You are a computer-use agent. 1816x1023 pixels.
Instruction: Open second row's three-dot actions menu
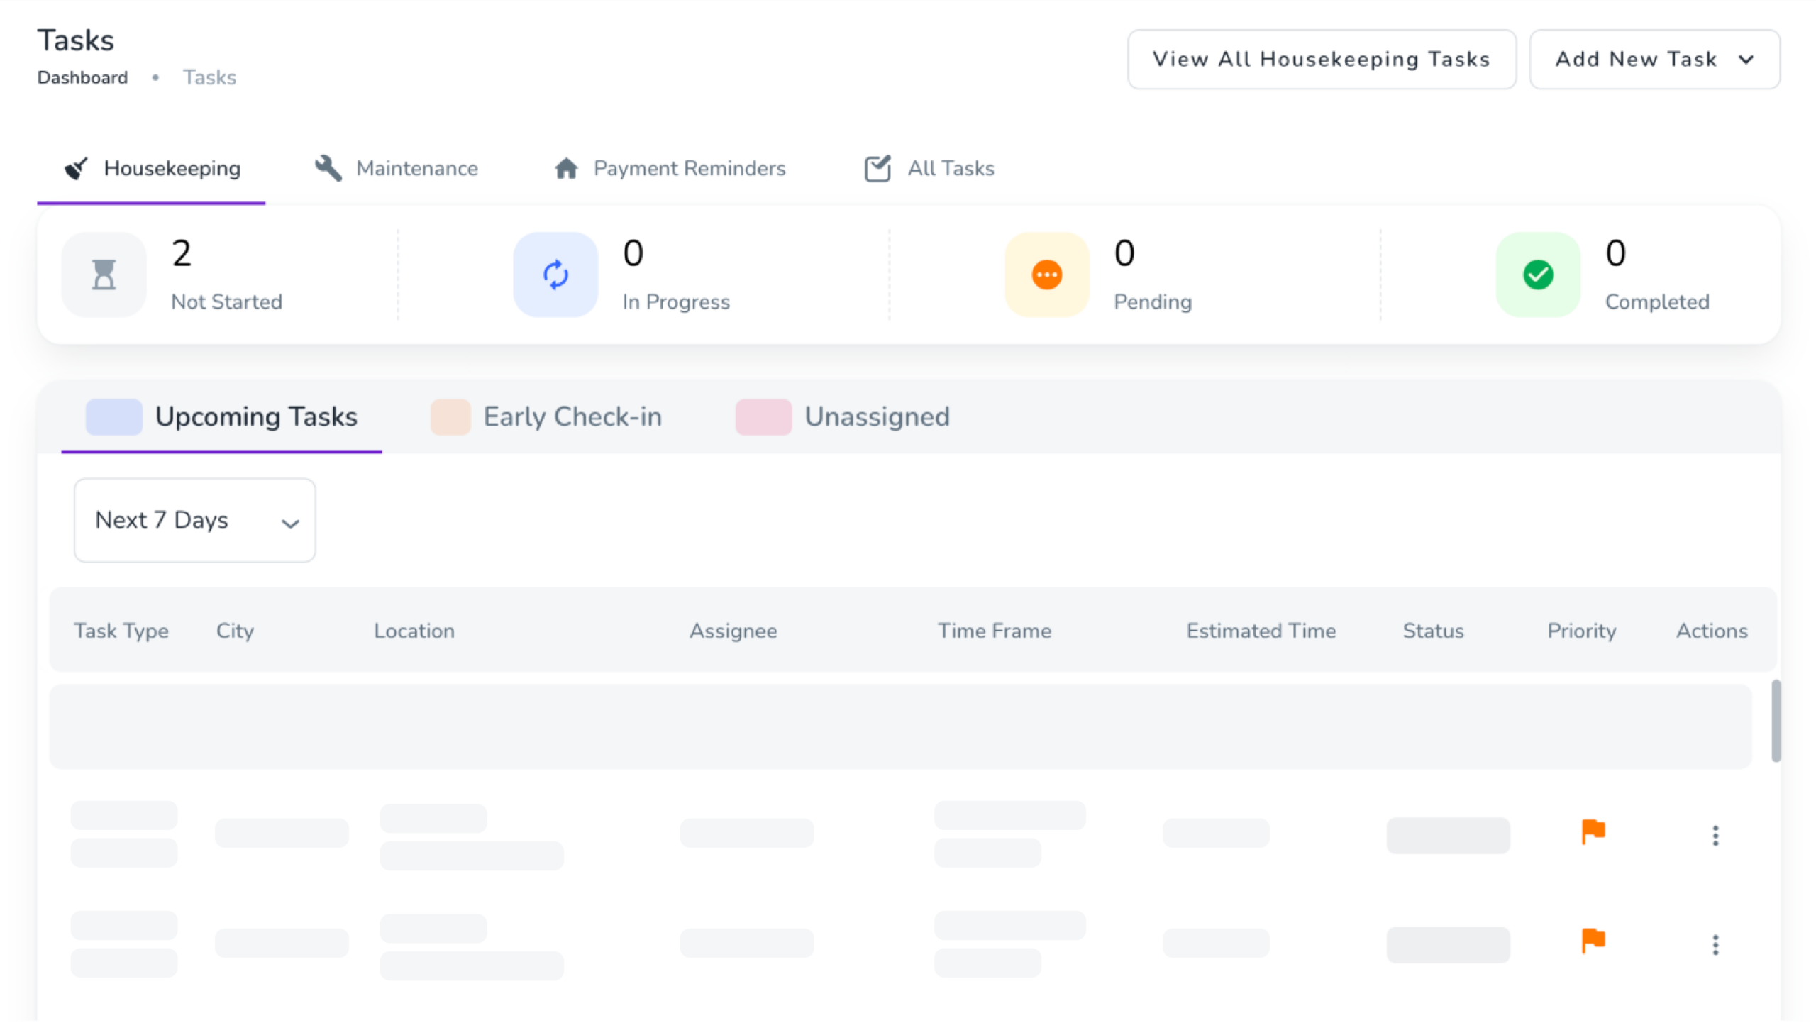(1715, 945)
